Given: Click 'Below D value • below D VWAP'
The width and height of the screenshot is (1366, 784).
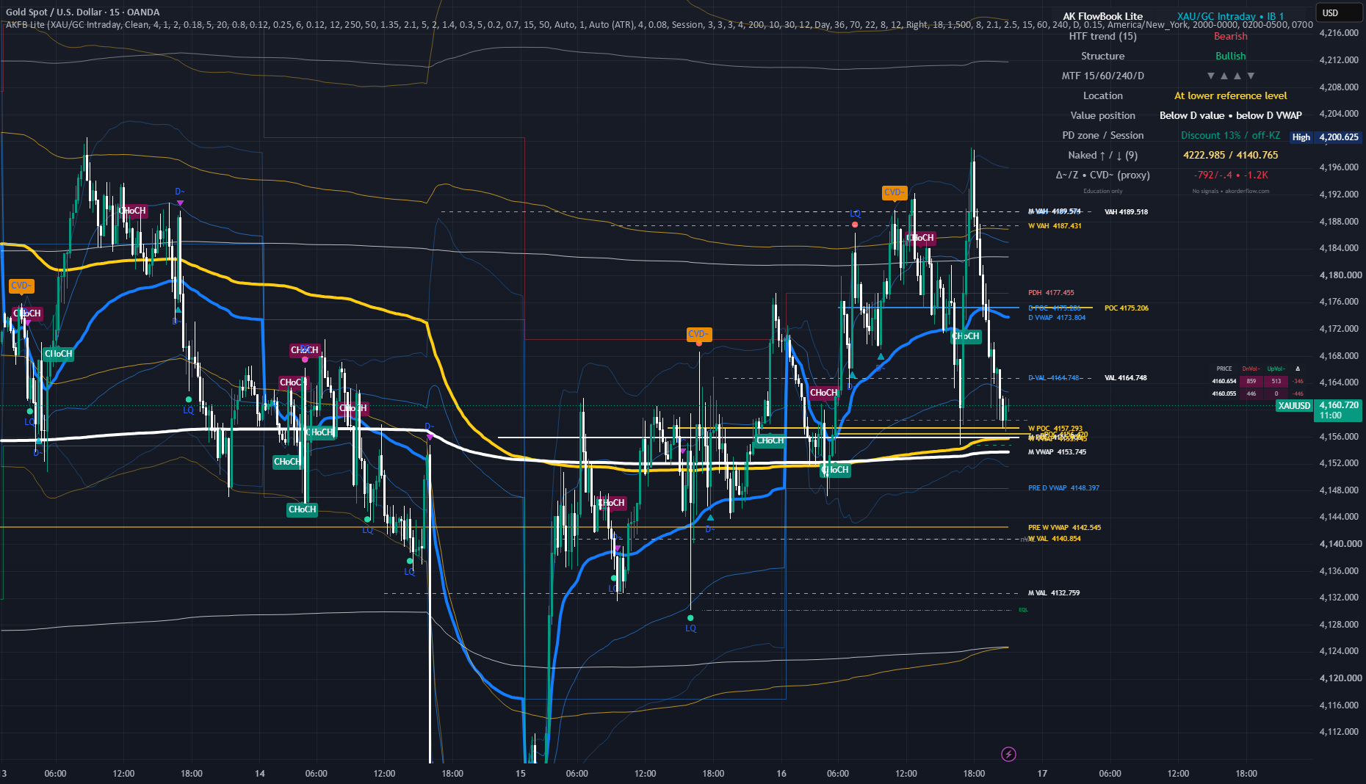Looking at the screenshot, I should tap(1230, 115).
